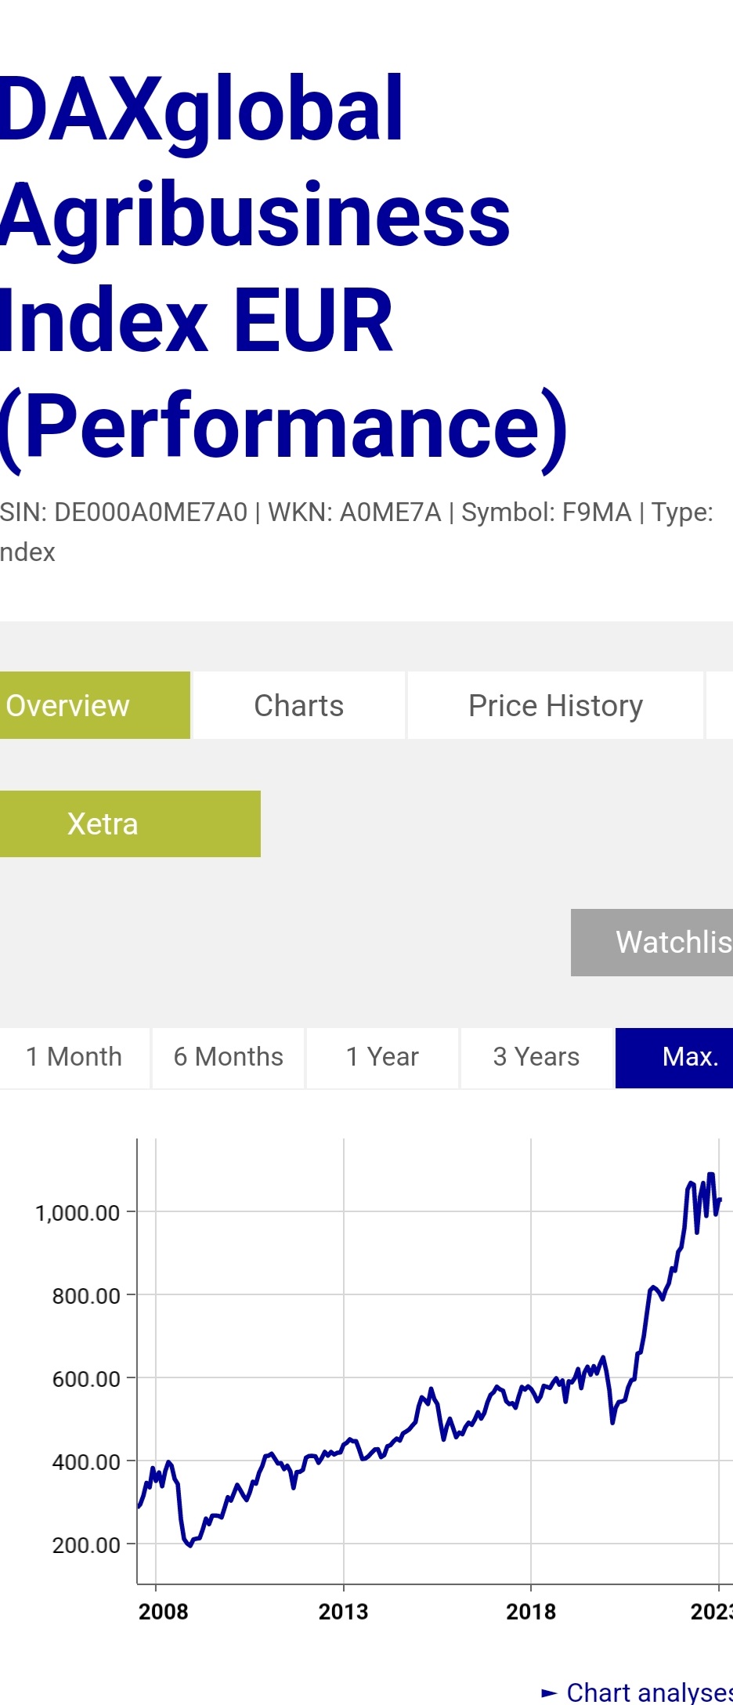Choose the 3 Years chart period

tap(536, 1057)
